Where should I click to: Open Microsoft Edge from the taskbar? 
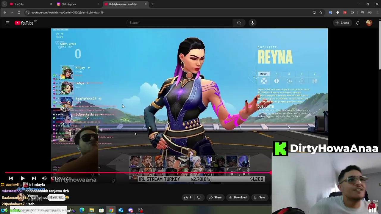(82, 210)
